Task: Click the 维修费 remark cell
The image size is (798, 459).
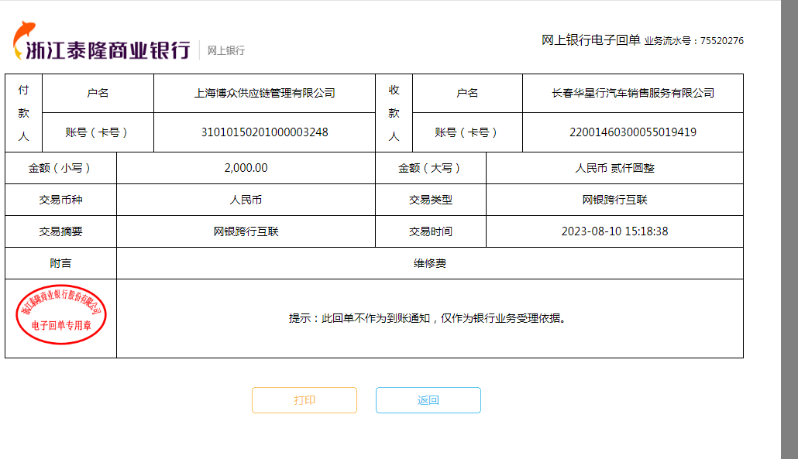Action: coord(429,263)
